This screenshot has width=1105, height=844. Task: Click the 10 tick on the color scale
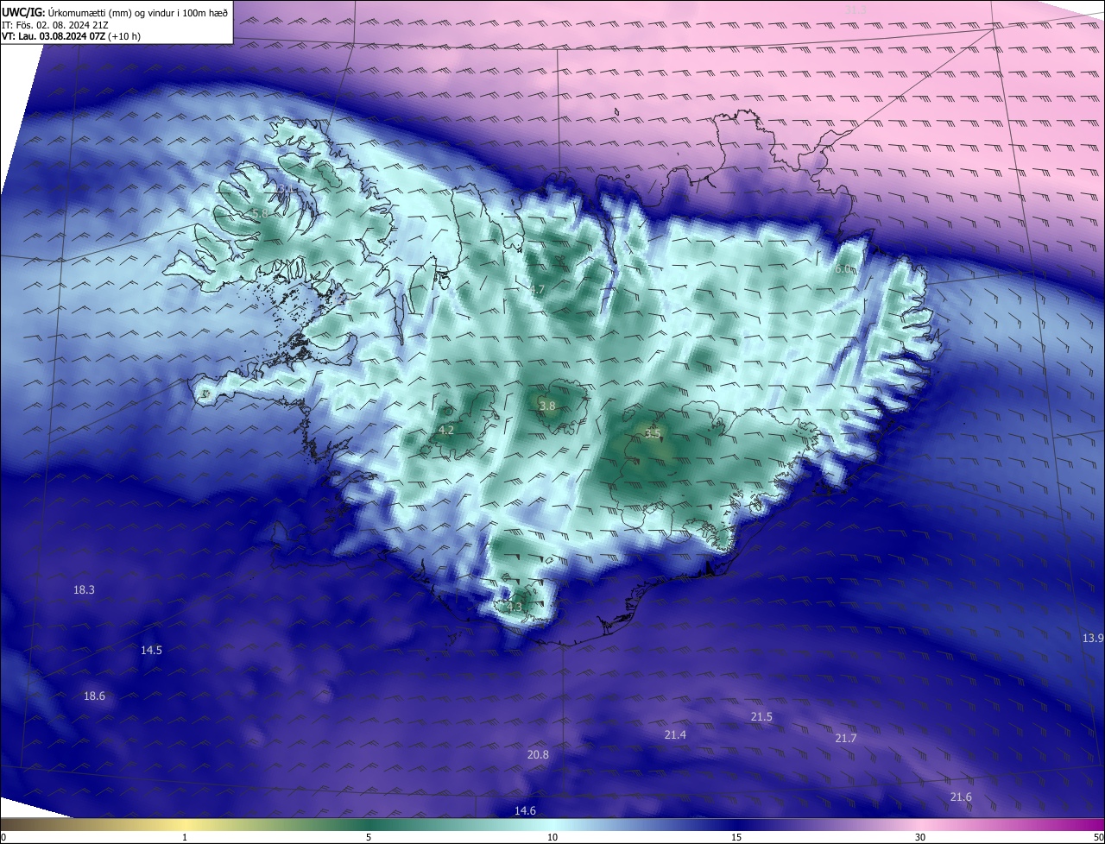click(552, 838)
